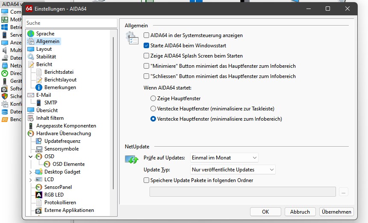The image size is (368, 223).
Task: Click the Externe Applikationen icon
Action: point(39,211)
